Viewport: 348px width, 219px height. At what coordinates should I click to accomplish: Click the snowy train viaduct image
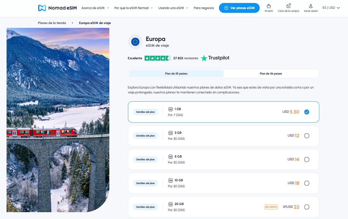point(58,120)
